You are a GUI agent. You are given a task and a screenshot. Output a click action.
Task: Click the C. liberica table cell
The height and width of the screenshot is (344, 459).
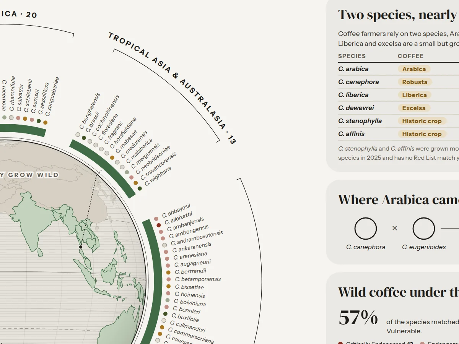[x=353, y=95]
